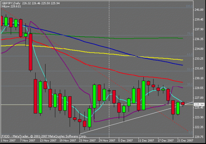Click the 226.32 226.46 225.58 225.94 OHLC values
The height and width of the screenshot is (144, 206).
tap(41, 3)
